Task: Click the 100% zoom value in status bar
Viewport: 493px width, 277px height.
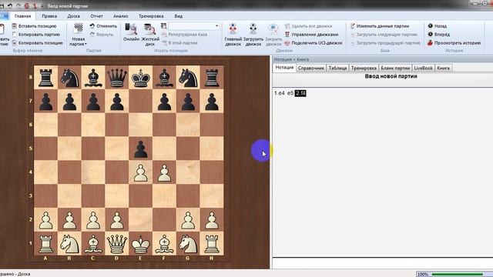Action: coord(423,274)
